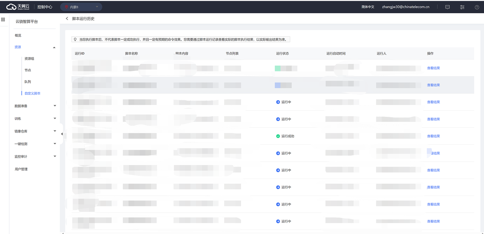Click the 运行人 column header
Screen dimensions: 484x234
point(382,53)
